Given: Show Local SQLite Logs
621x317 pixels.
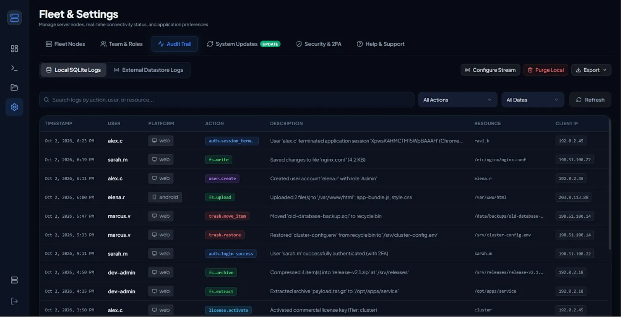Looking at the screenshot, I should point(73,70).
